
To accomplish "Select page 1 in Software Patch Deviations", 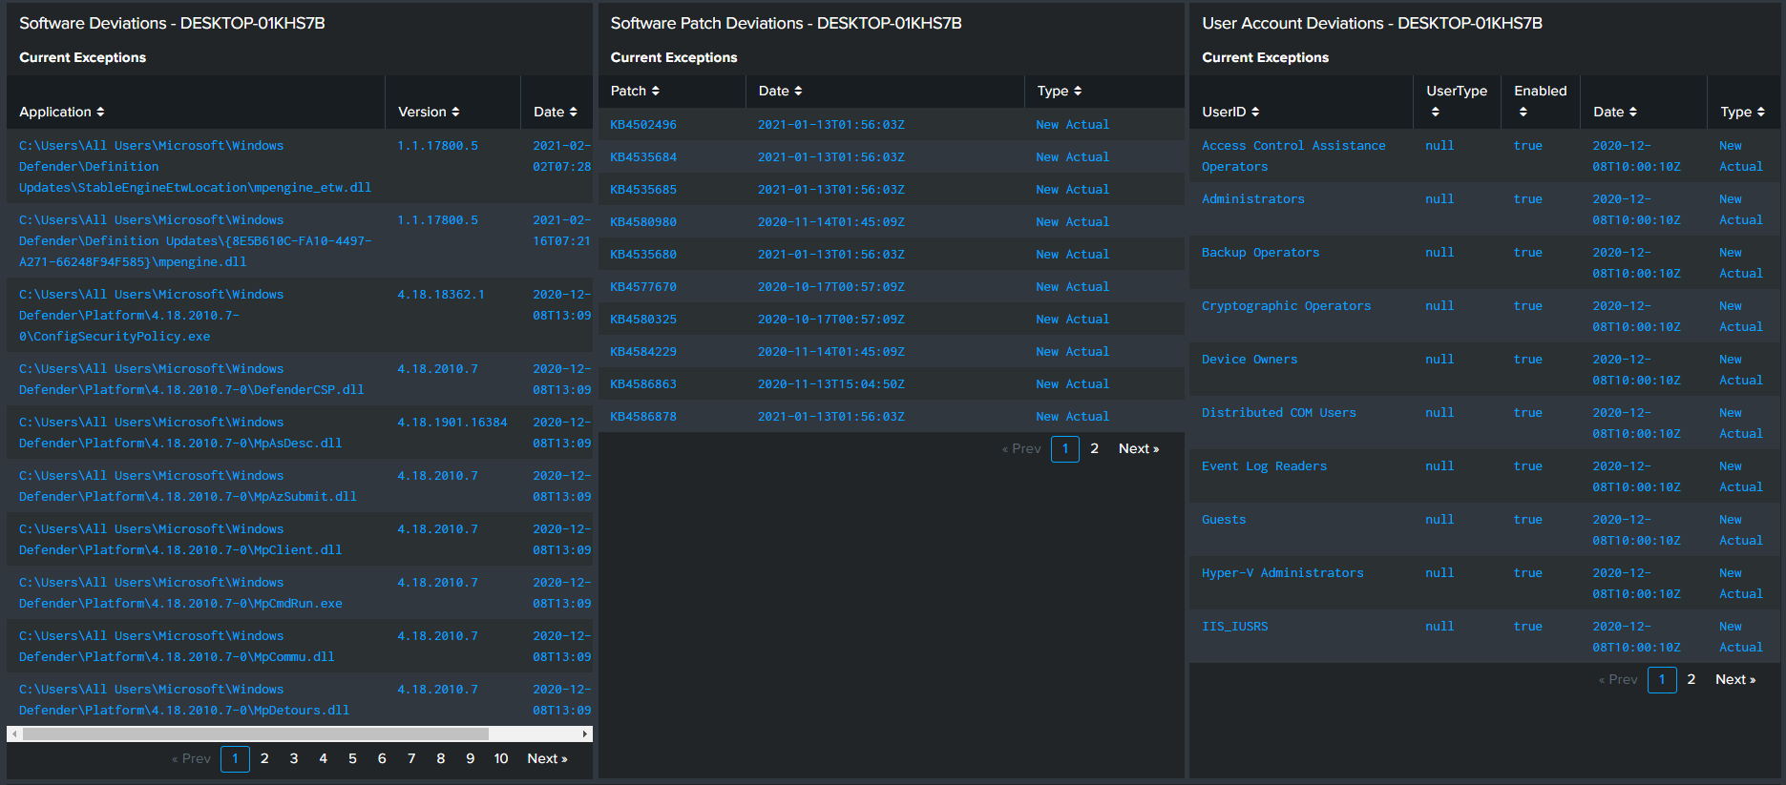I will point(1065,448).
